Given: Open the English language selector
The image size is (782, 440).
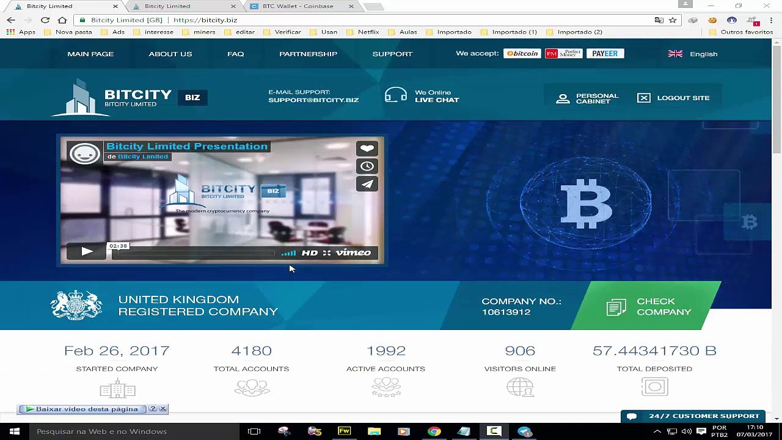Looking at the screenshot, I should (693, 54).
